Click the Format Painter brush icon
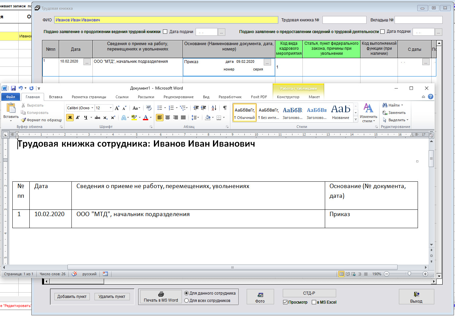 click(23, 120)
